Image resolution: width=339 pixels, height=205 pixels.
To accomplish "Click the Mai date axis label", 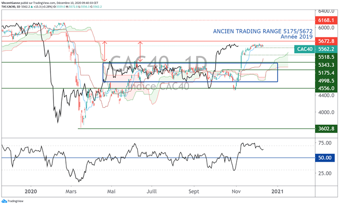I will pos(111,192).
